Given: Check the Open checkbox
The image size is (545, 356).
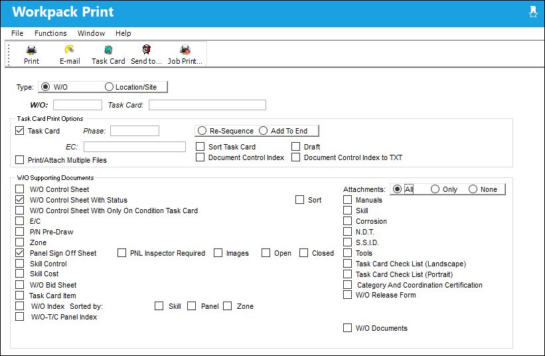Looking at the screenshot, I should 266,253.
